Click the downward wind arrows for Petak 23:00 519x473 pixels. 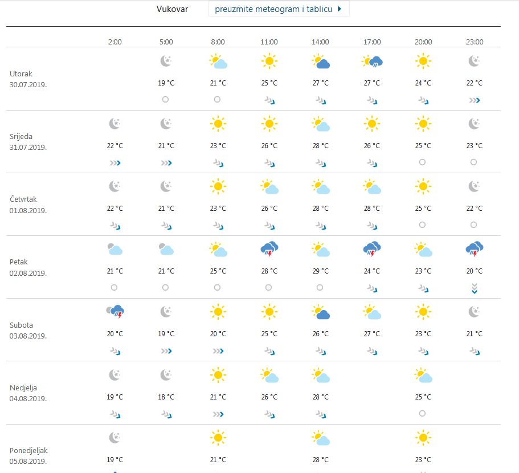pyautogui.click(x=475, y=288)
